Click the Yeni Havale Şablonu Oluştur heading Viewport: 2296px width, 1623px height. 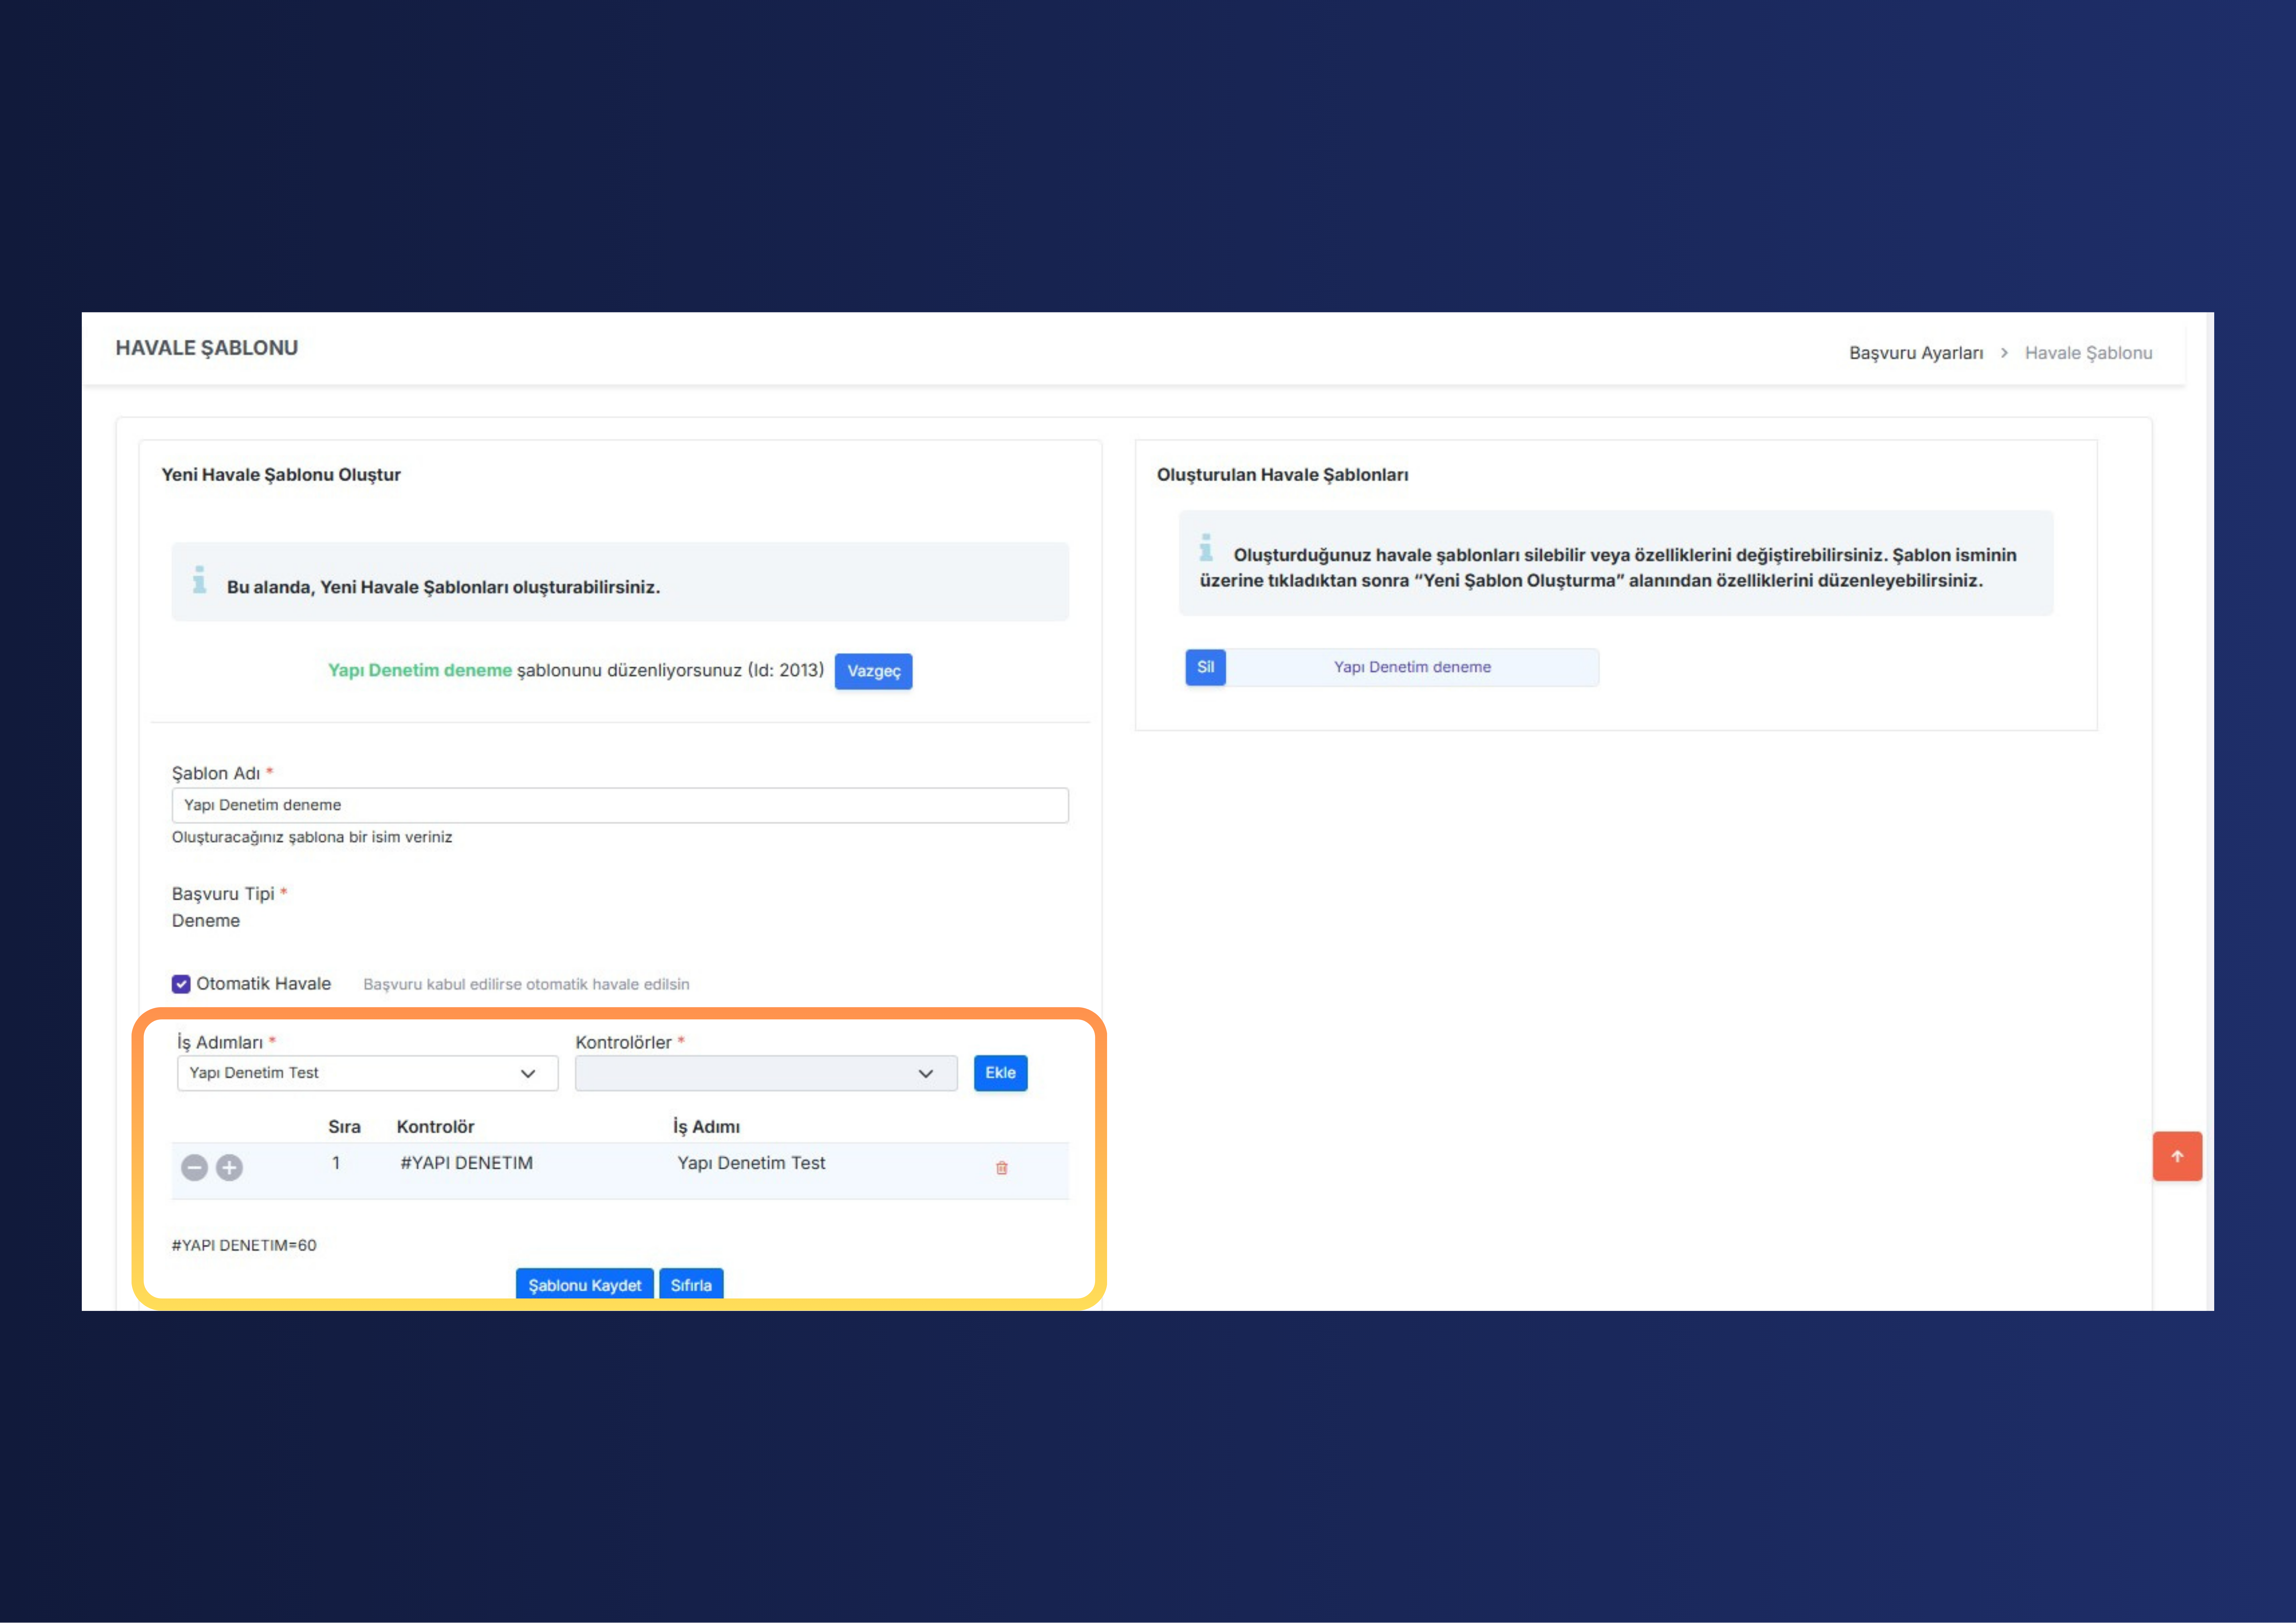click(x=281, y=475)
